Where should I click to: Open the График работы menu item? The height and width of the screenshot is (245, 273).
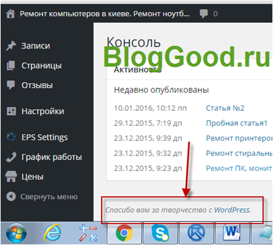click(51, 157)
